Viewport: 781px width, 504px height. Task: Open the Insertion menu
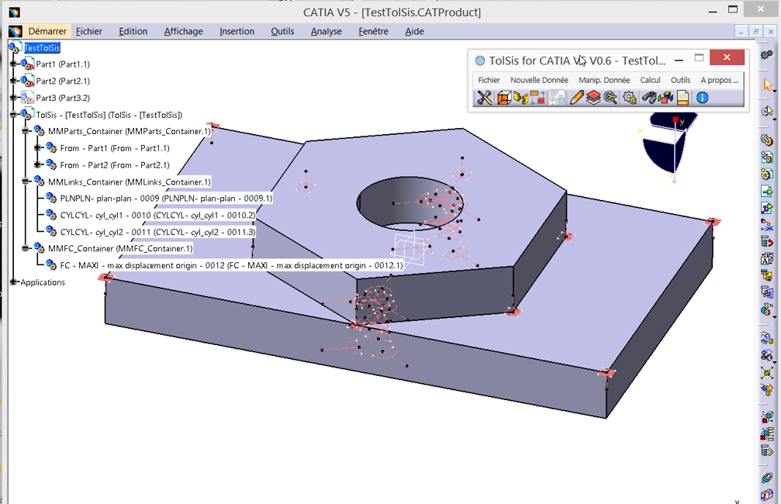pos(237,31)
